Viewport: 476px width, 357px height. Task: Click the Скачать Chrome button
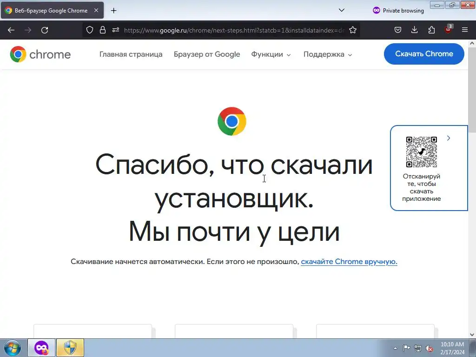[x=424, y=54]
